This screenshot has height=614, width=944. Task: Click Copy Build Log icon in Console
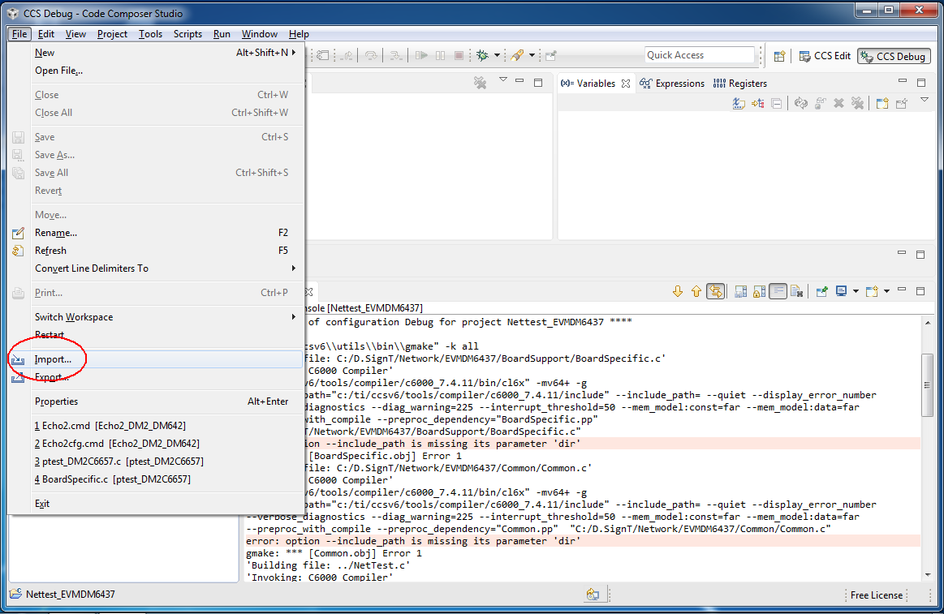740,292
